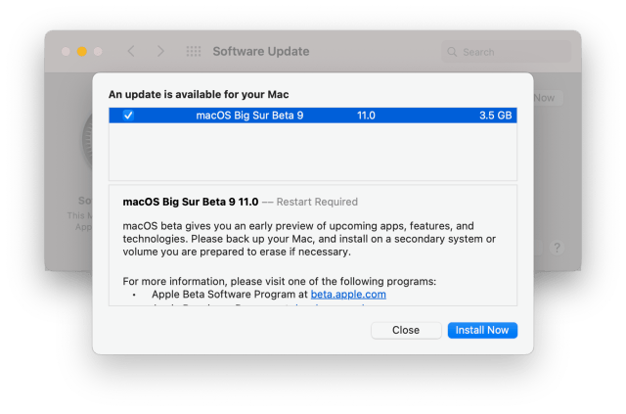Click the Software Update window title
Image resolution: width=626 pixels, height=414 pixels.
[260, 51]
